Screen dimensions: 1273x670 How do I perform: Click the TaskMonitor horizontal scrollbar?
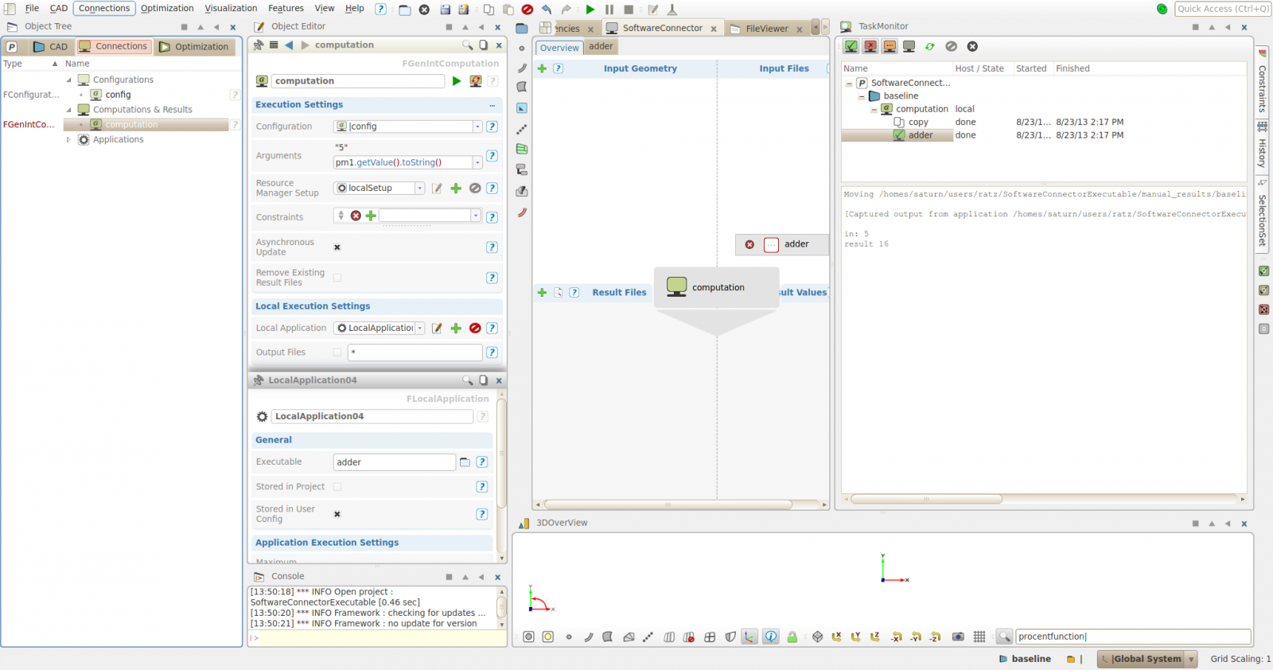[926, 499]
